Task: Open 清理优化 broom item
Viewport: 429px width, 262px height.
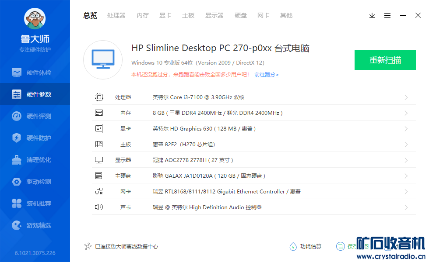Action: click(35, 160)
